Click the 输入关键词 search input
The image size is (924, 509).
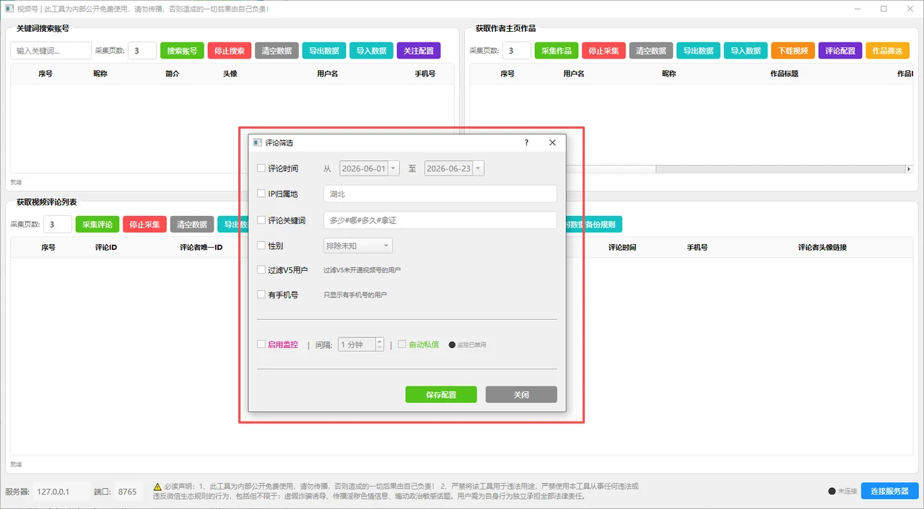(51, 51)
